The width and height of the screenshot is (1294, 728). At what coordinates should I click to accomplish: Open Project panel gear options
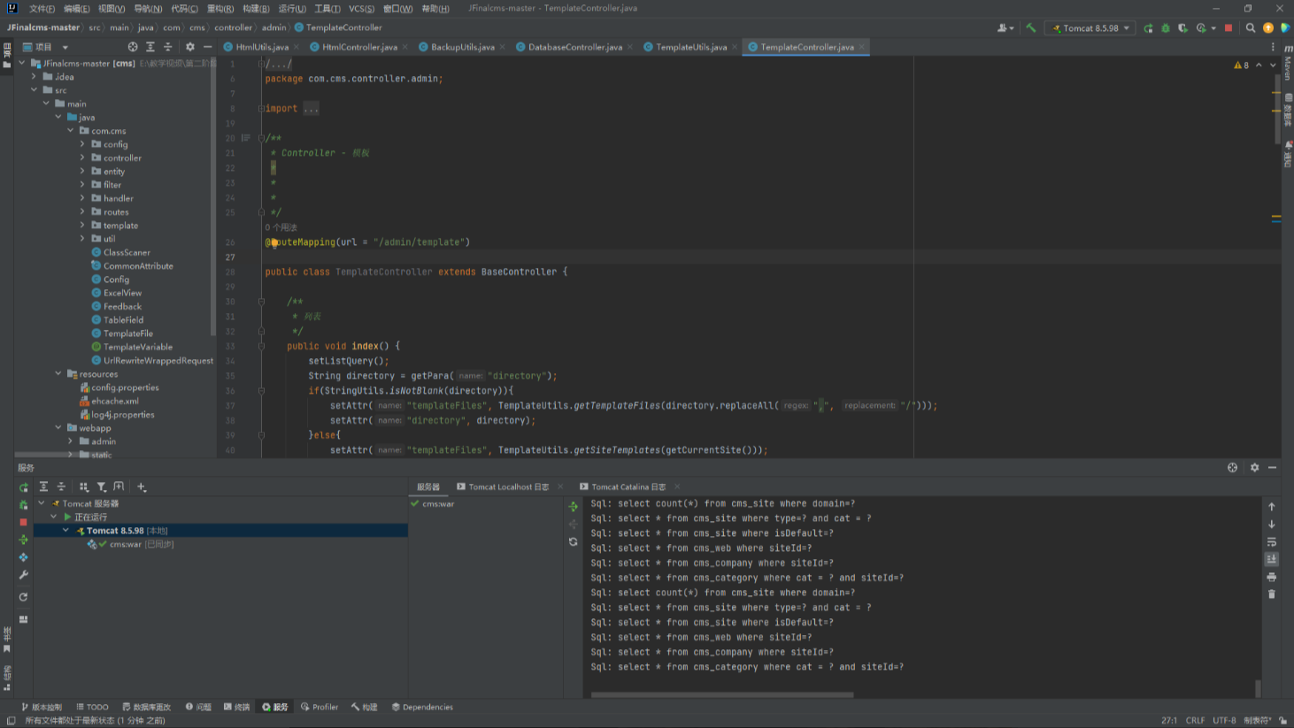[x=189, y=47]
